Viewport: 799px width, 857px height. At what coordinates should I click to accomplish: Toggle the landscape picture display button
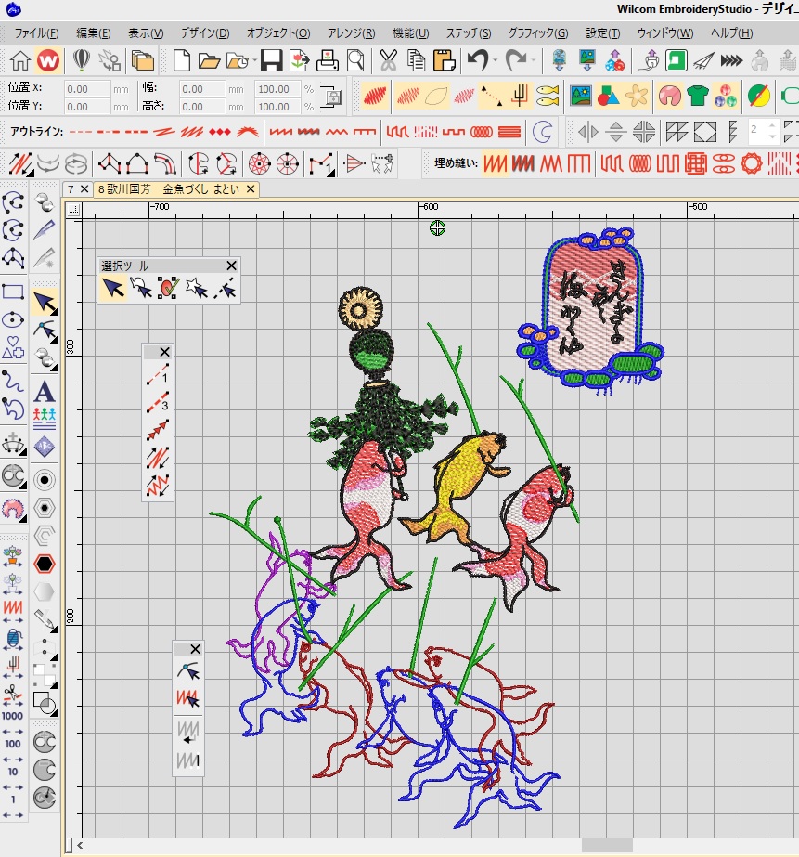[580, 97]
